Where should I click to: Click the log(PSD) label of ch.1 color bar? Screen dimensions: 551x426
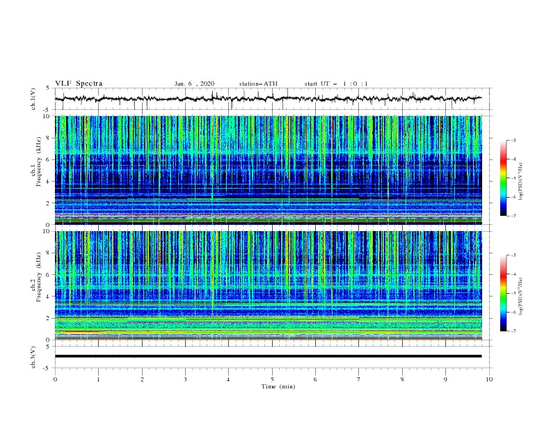(x=521, y=182)
